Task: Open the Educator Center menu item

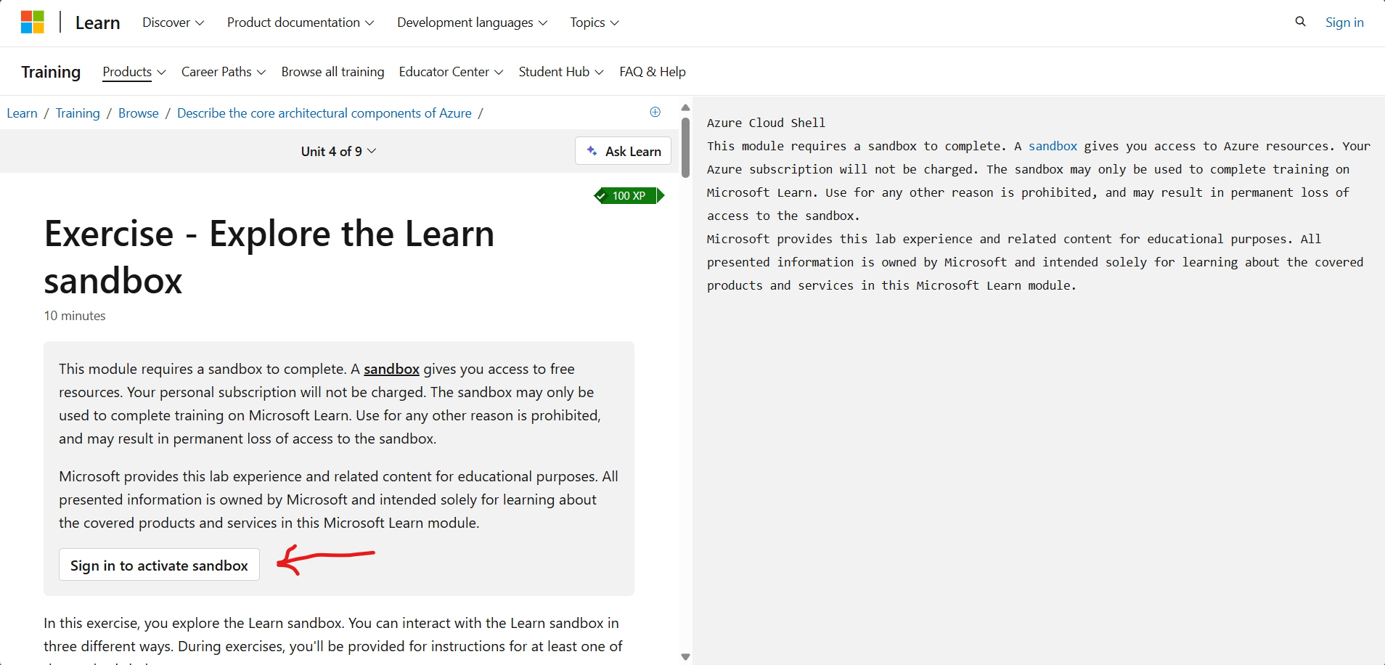Action: (450, 72)
